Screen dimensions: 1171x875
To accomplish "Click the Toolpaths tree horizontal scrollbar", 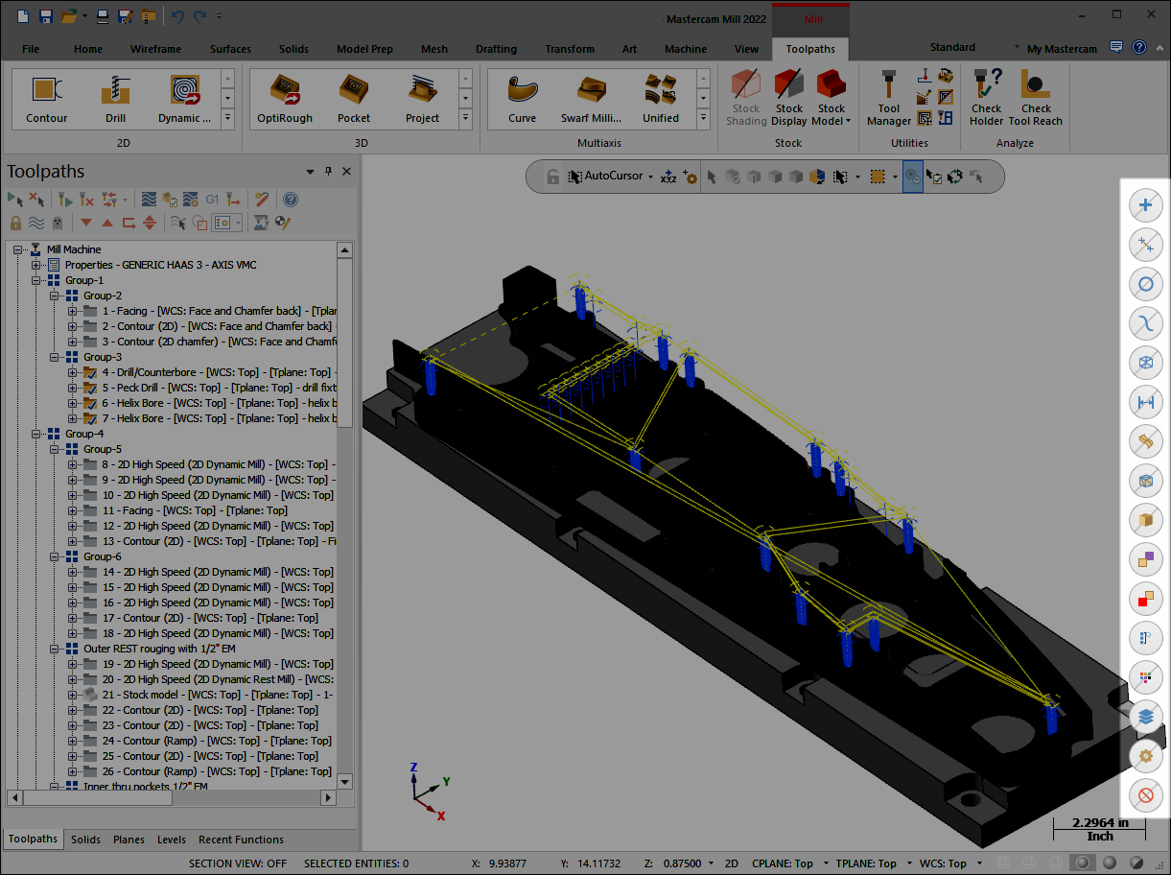I will click(x=172, y=797).
